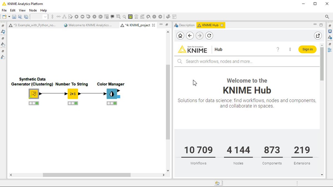
Task: Open the dropdown arrow beside New icon
Action: click(x=9, y=17)
